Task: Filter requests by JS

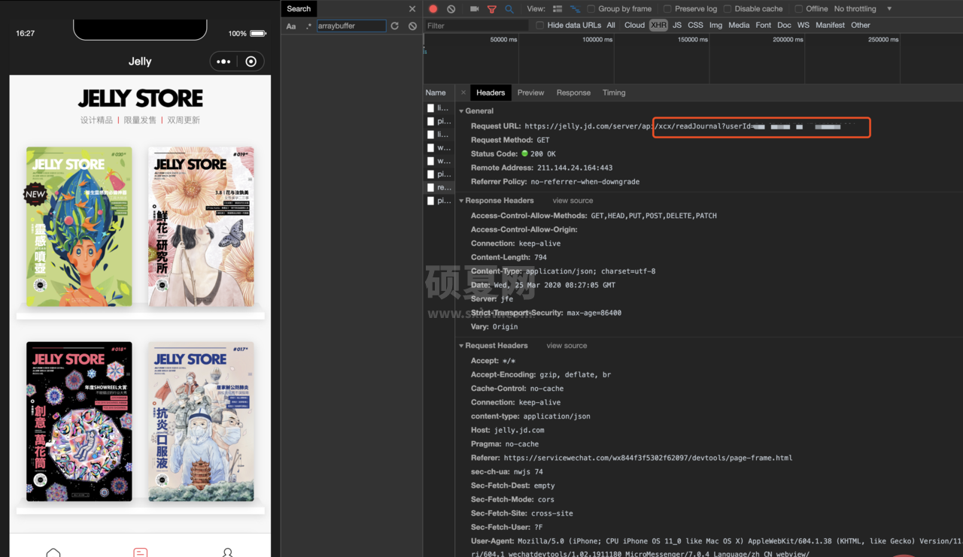Action: [677, 26]
